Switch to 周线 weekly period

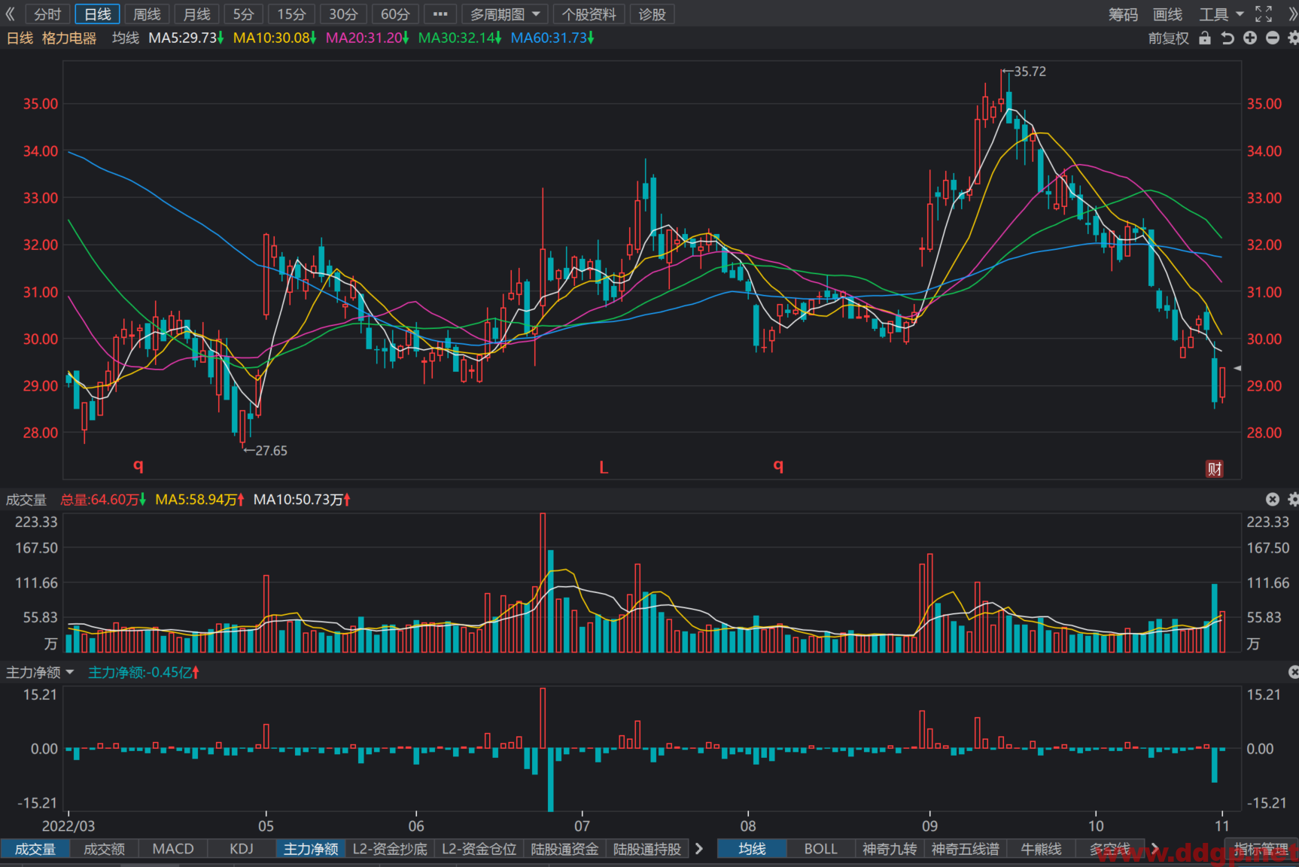(147, 14)
